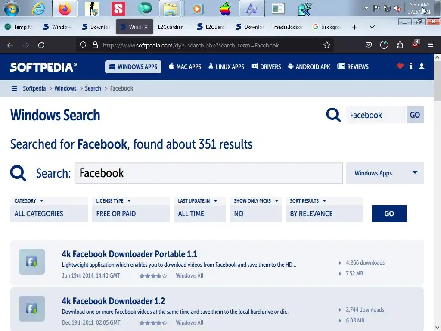The height and width of the screenshot is (331, 441).
Task: View site security padlock information
Action: pyautogui.click(x=95, y=45)
